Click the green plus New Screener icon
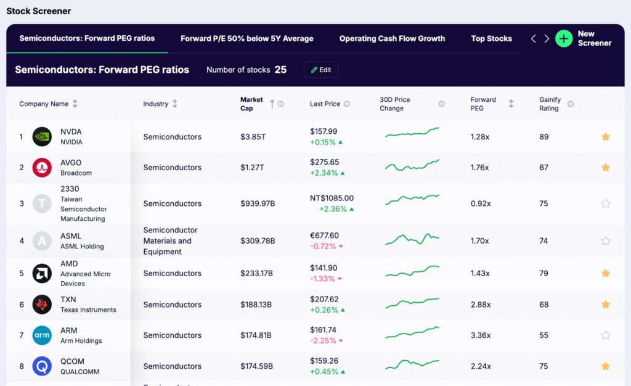This screenshot has height=386, width=631. tap(564, 39)
